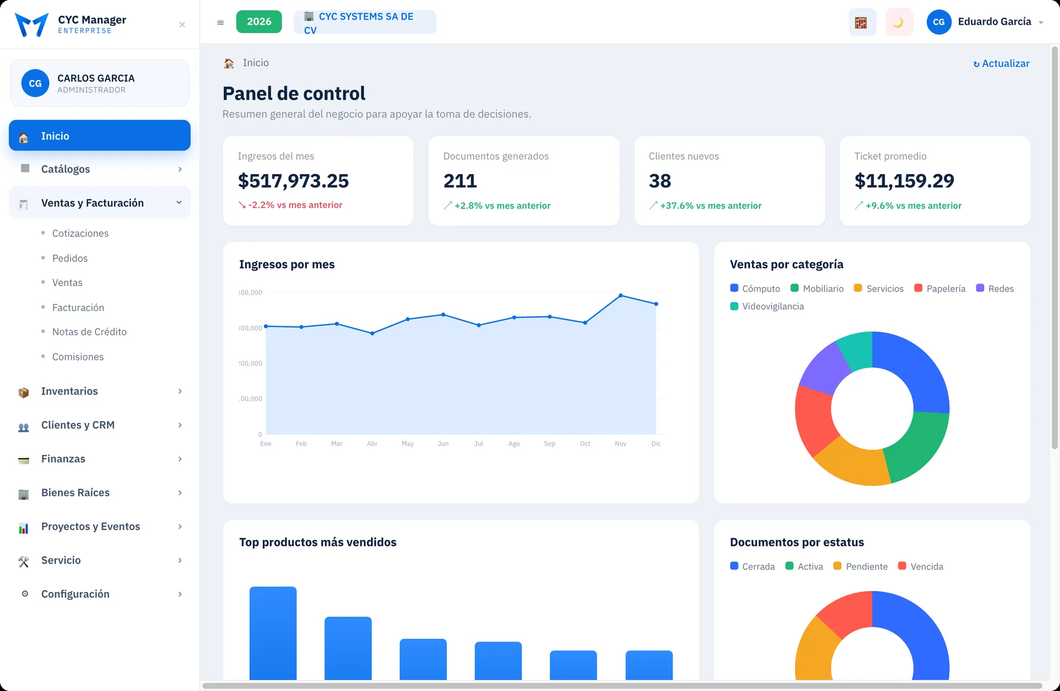Toggle the Papelería legend swatch

click(x=918, y=288)
